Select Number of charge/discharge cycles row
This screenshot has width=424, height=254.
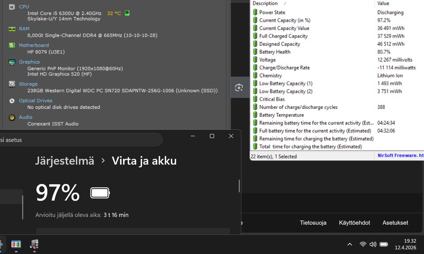[x=337, y=107]
